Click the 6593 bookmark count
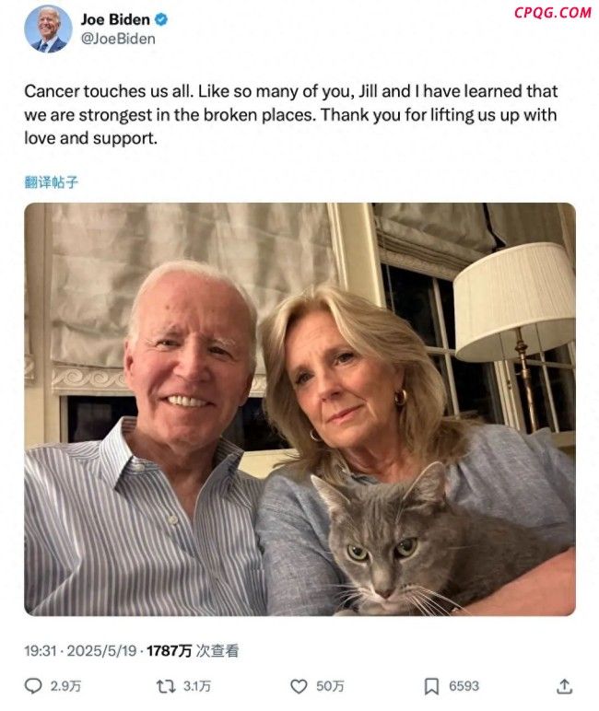 [464, 686]
